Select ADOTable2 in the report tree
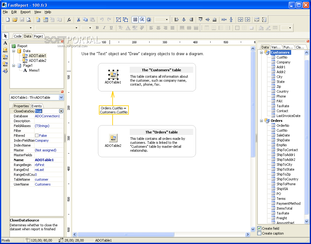Image resolution: width=311 pixels, height=244 pixels. pyautogui.click(x=37, y=61)
